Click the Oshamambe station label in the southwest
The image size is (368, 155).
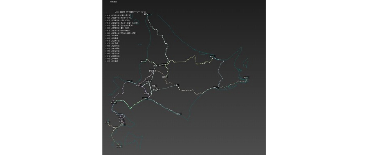114,102
